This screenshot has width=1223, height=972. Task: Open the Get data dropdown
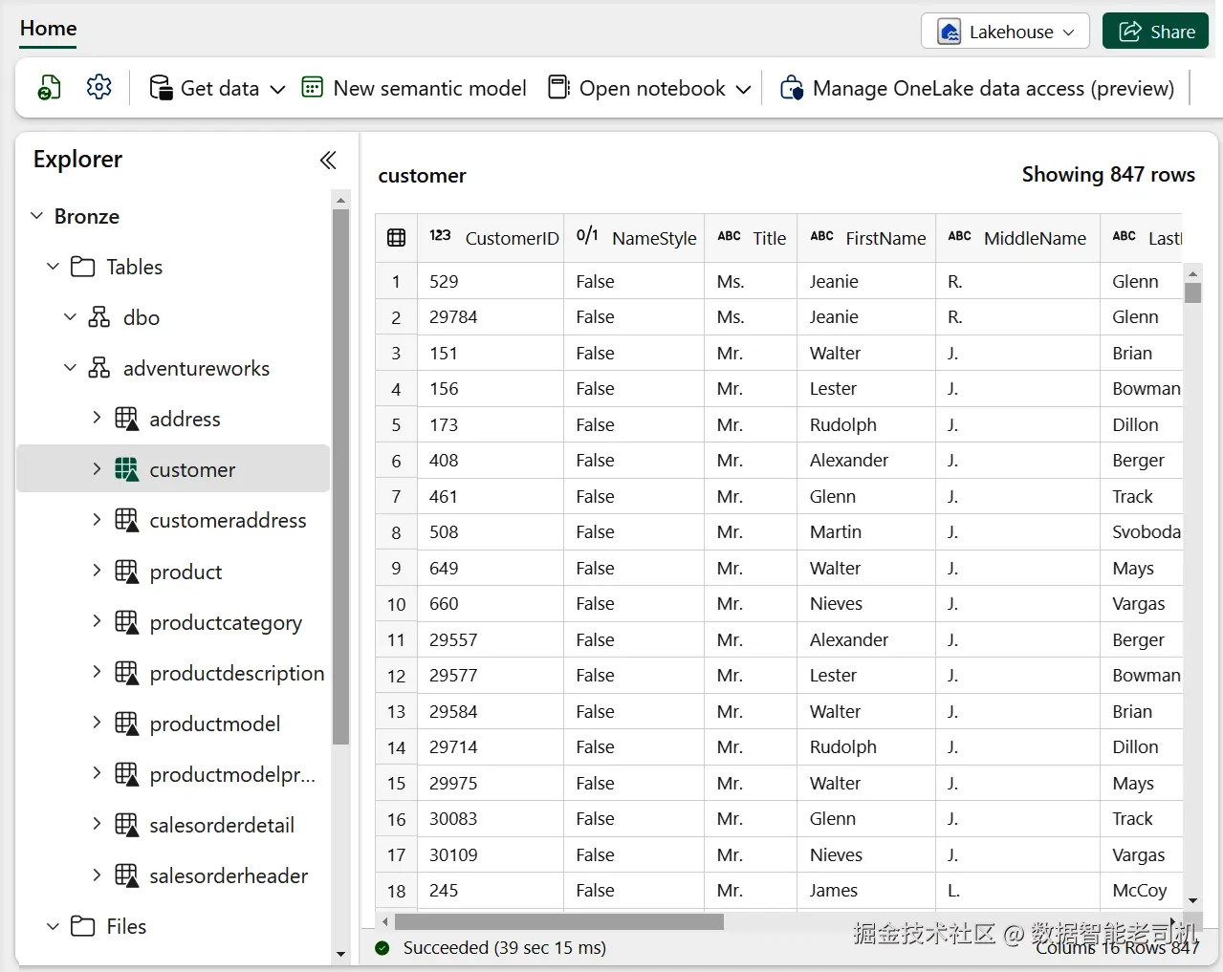coord(218,88)
